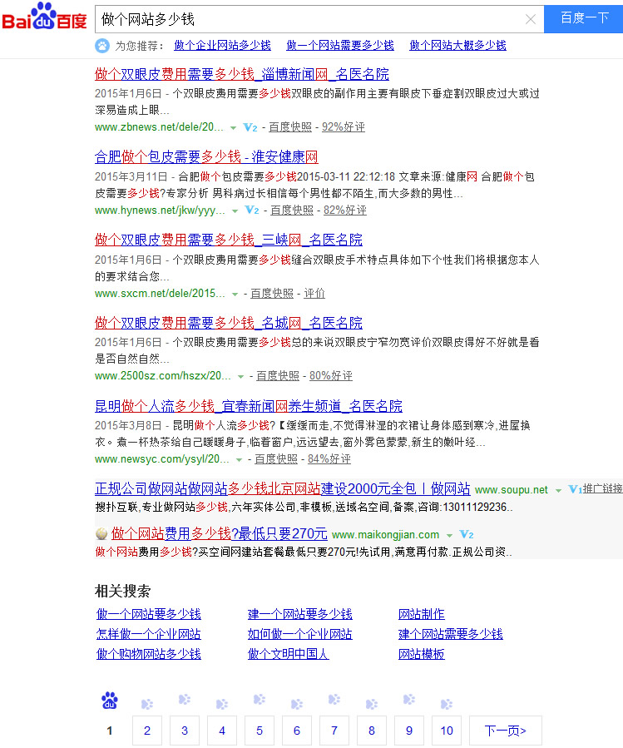Open the 合肥做个包皮需要多少钱 result title

[206, 157]
